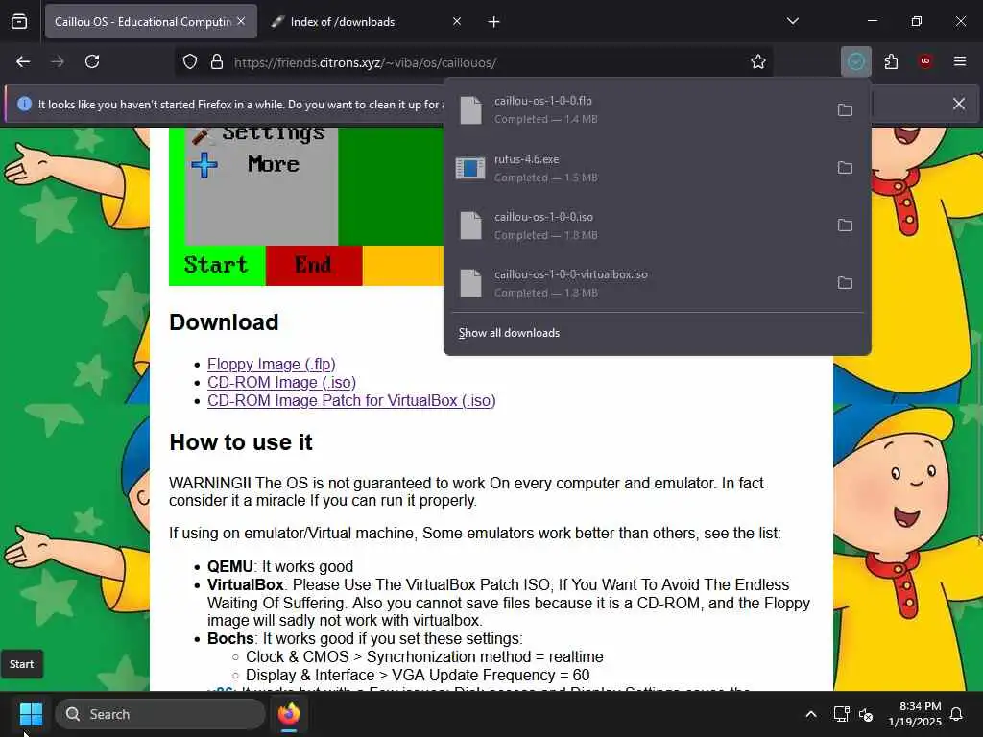Open the clock showing 8:34 PM
The image size is (983, 737).
click(915, 714)
